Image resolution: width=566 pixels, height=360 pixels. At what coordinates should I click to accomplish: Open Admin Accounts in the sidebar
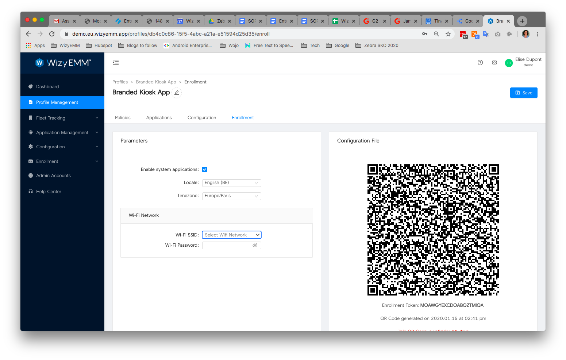tap(62, 176)
